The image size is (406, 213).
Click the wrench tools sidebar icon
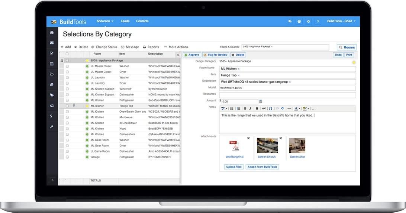(52, 126)
